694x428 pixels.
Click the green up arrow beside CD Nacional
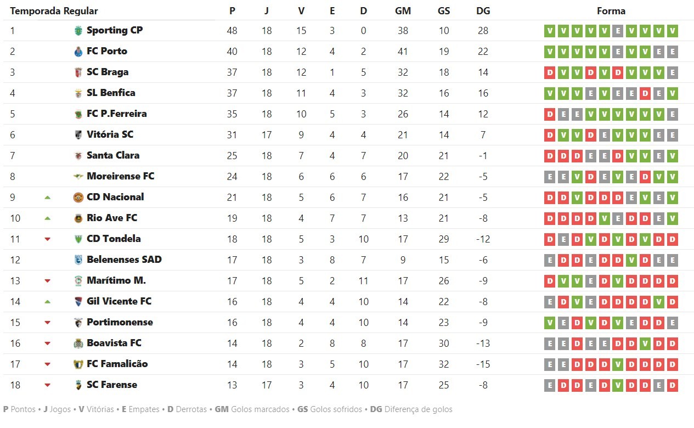(x=47, y=198)
